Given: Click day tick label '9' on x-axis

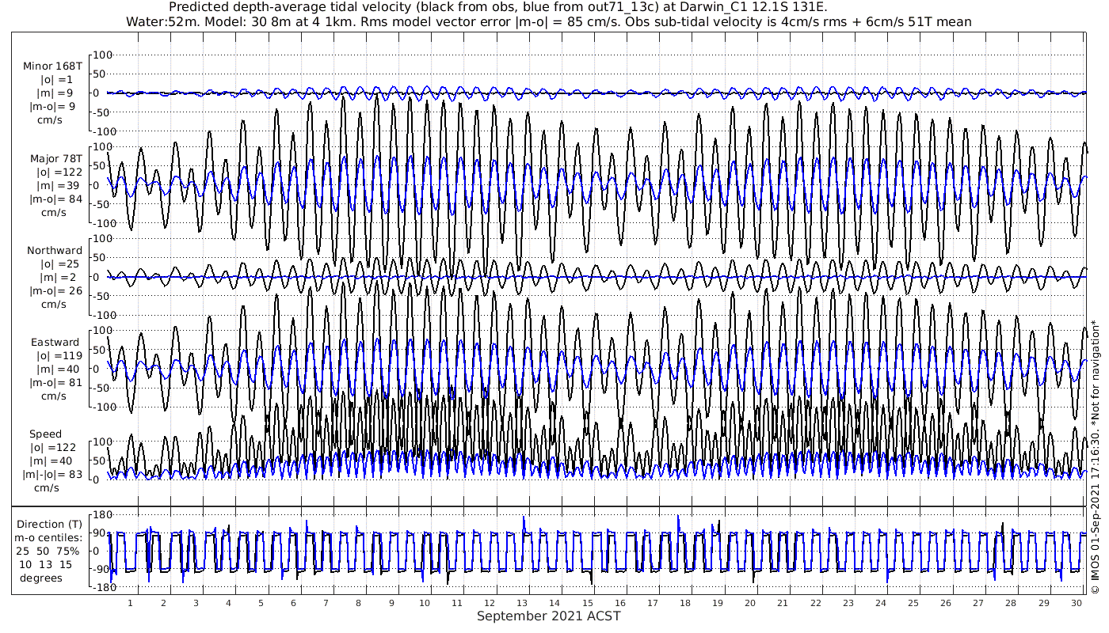Looking at the screenshot, I should [x=391, y=603].
